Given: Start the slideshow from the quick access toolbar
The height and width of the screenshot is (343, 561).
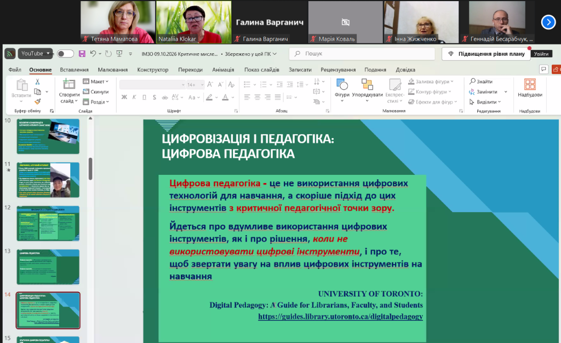Looking at the screenshot, I should [119, 54].
